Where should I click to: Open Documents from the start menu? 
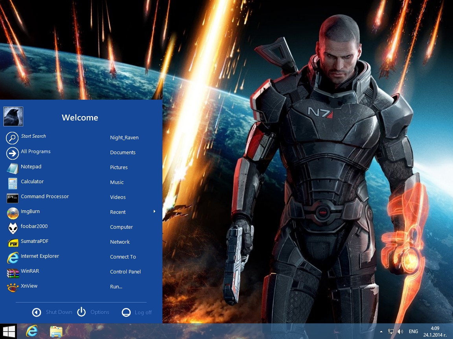123,153
